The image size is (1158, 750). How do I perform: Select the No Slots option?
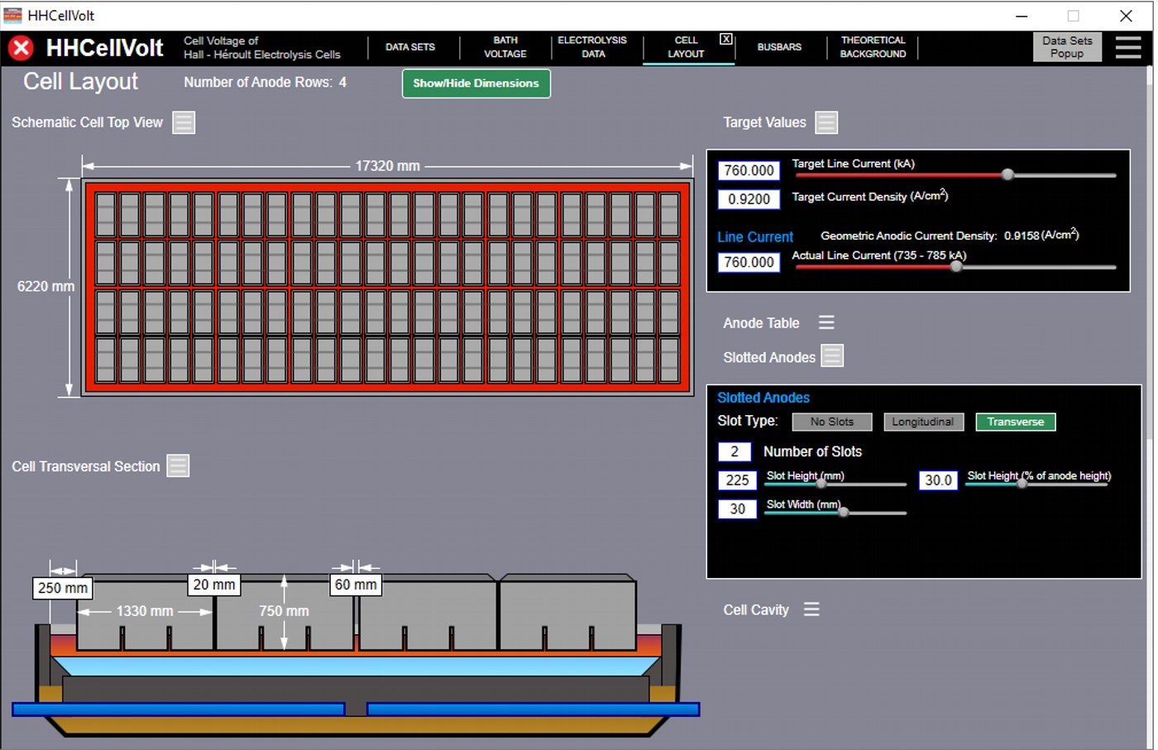(832, 422)
